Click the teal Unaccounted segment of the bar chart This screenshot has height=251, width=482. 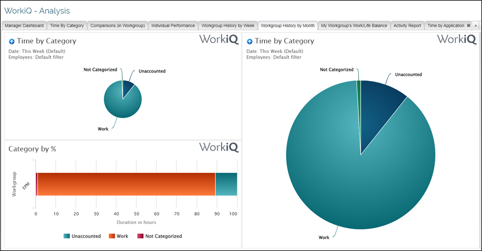226,184
